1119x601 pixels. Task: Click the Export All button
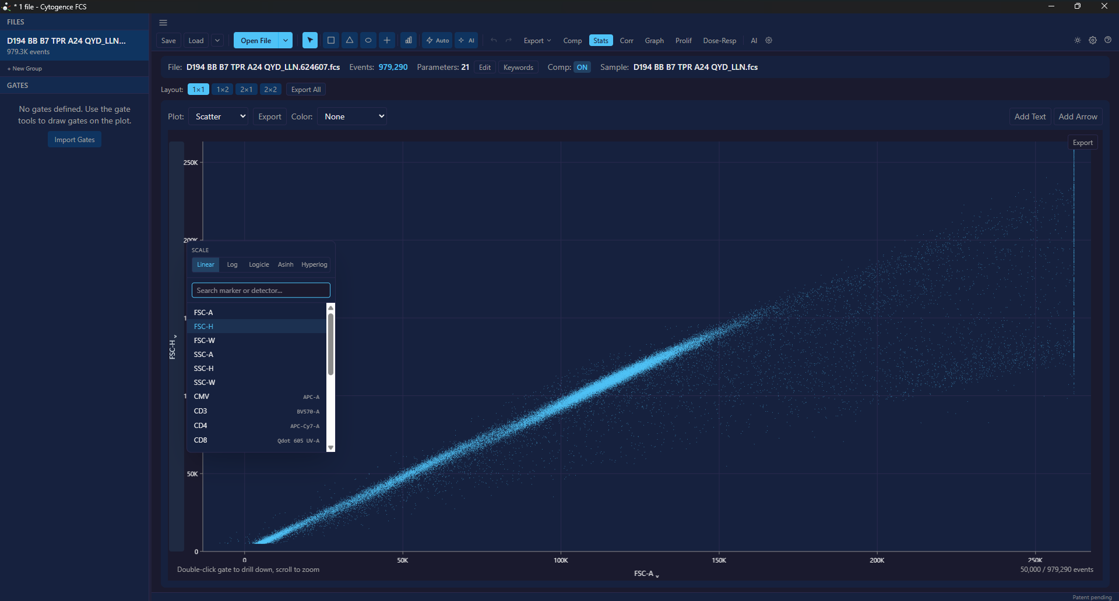(306, 89)
